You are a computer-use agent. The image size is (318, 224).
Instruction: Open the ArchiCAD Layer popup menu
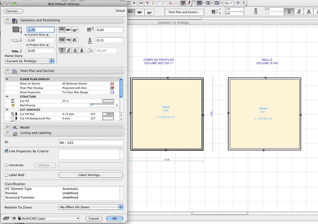(x=48, y=219)
